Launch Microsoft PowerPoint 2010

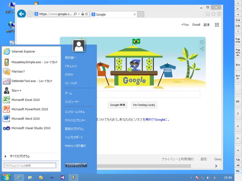point(30,109)
